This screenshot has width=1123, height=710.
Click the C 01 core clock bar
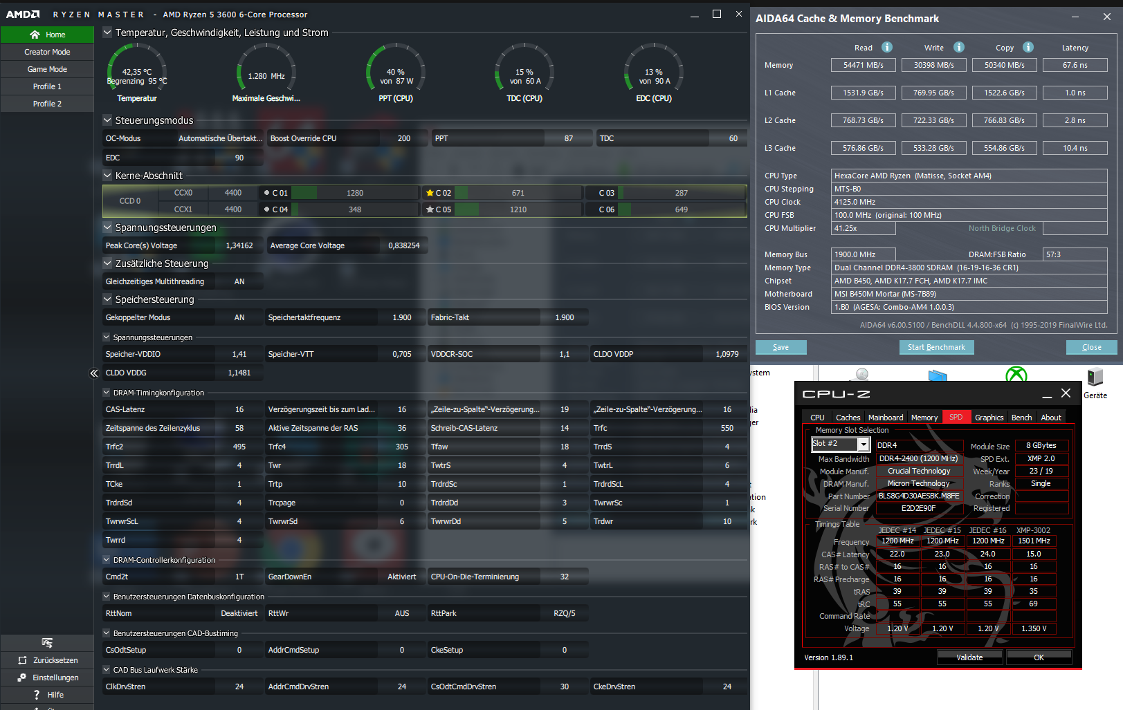point(355,193)
